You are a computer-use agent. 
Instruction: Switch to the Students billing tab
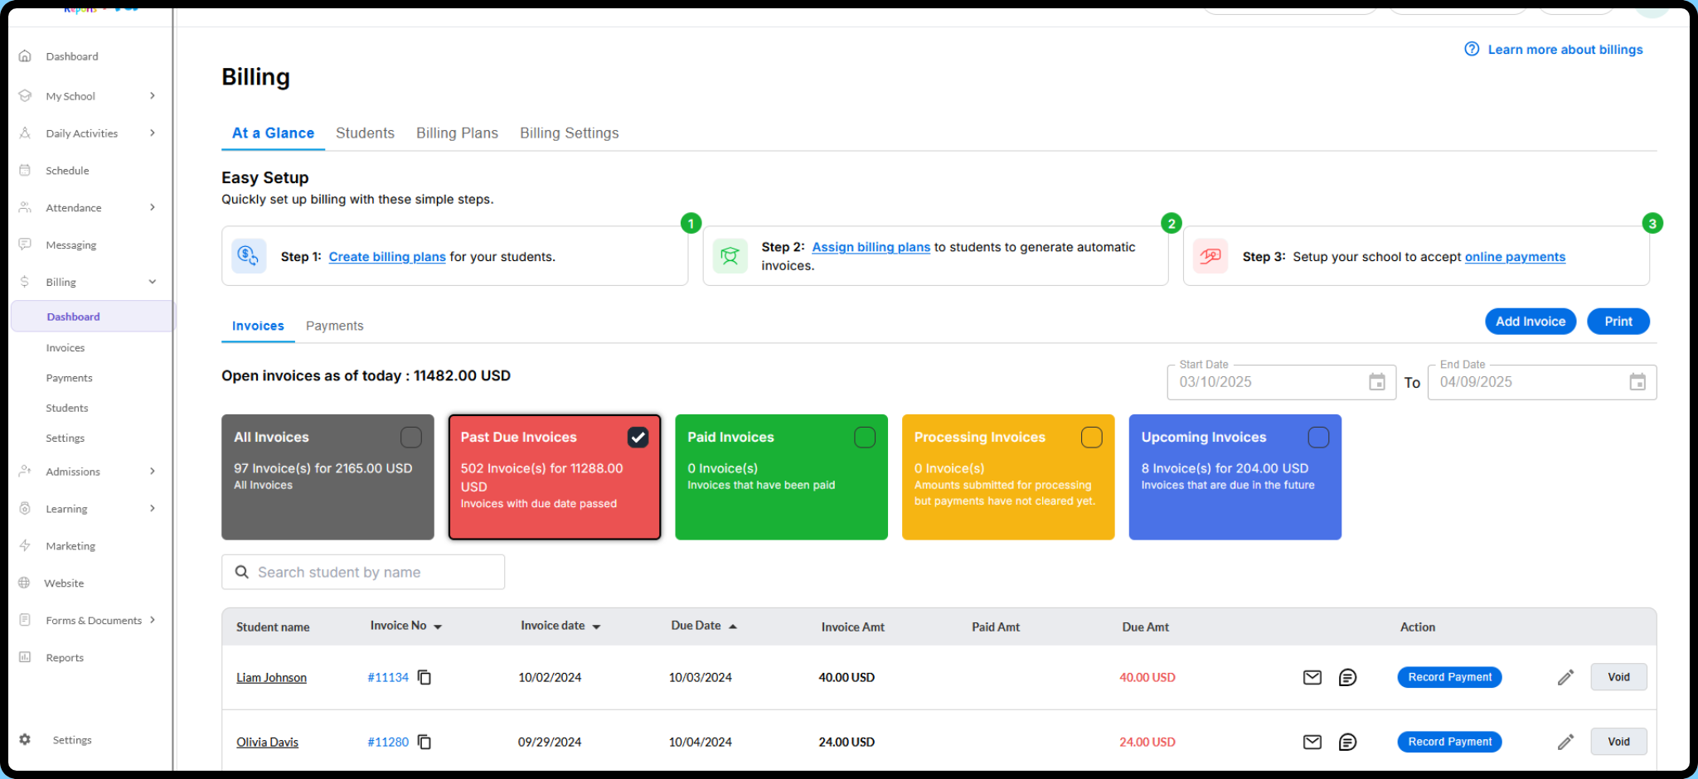(365, 133)
